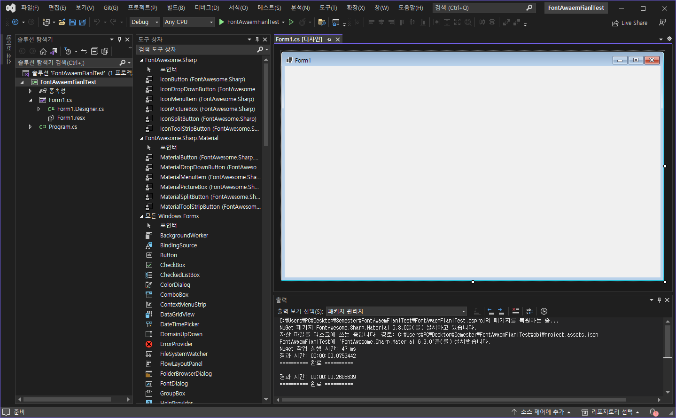
Task: Click the 검색 도구 상자 Toolbox search field
Action: pyautogui.click(x=196, y=49)
